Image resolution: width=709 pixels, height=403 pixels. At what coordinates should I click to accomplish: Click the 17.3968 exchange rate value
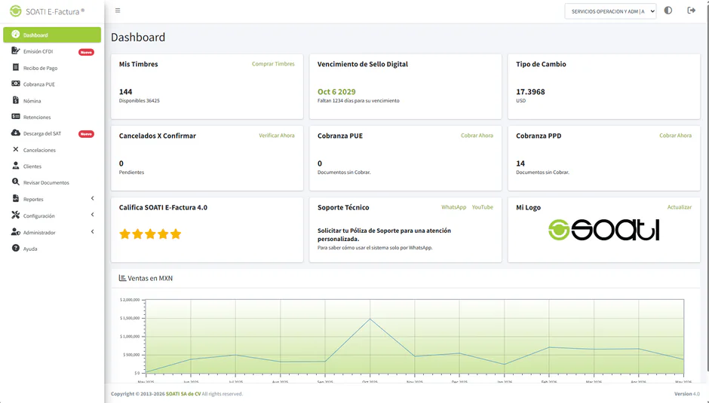[530, 92]
